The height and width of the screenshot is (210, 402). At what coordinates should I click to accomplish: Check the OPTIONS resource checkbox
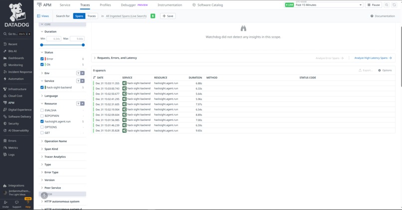pyautogui.click(x=42, y=127)
